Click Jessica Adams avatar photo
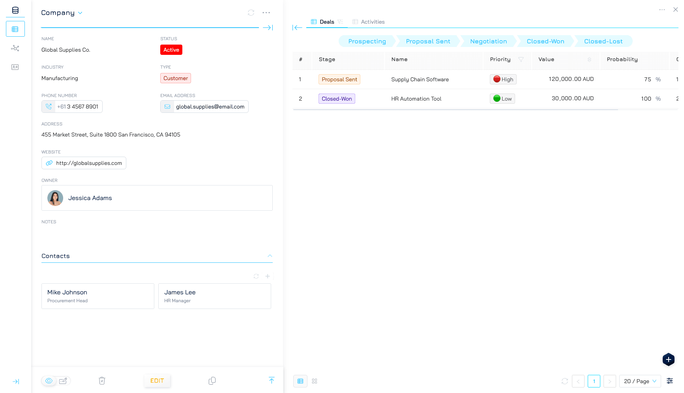 click(55, 198)
